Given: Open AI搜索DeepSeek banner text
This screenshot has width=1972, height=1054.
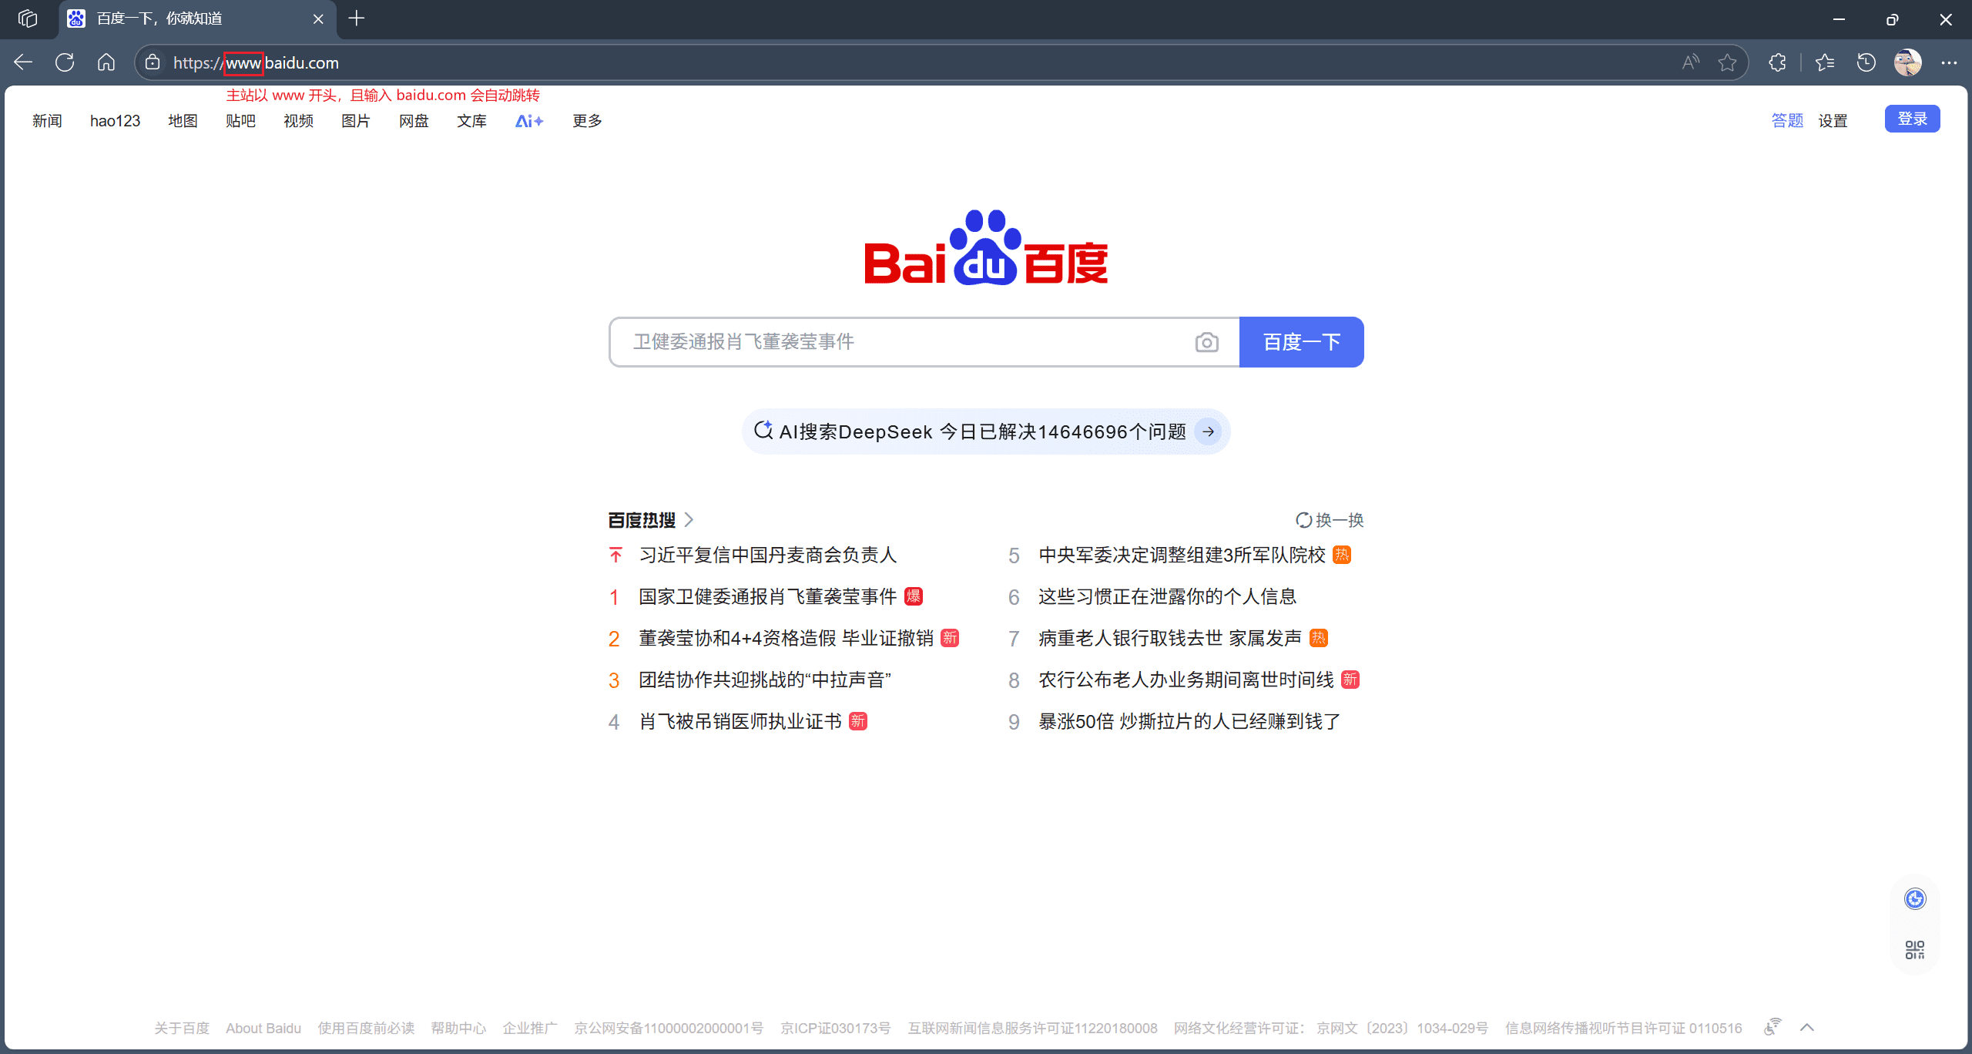Looking at the screenshot, I should [x=982, y=431].
